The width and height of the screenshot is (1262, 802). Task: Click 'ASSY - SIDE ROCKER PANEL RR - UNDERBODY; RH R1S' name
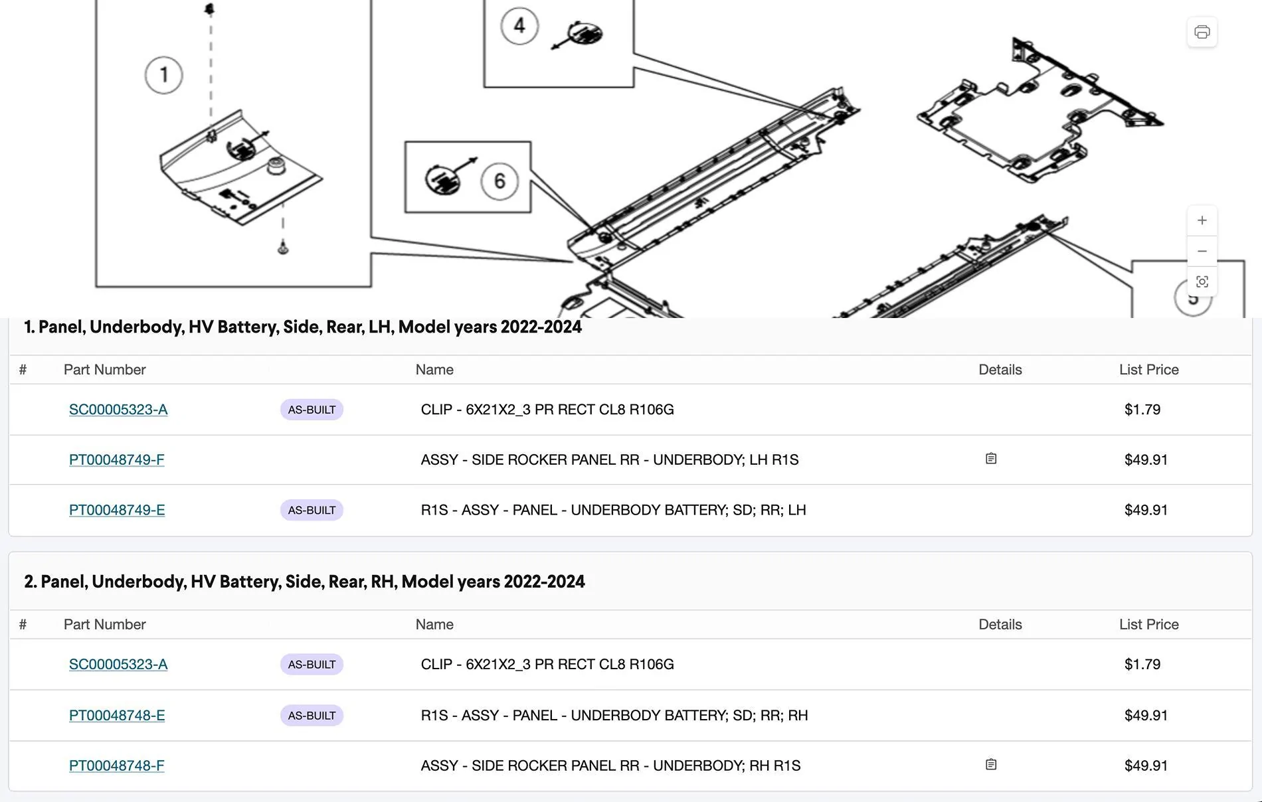tap(610, 765)
